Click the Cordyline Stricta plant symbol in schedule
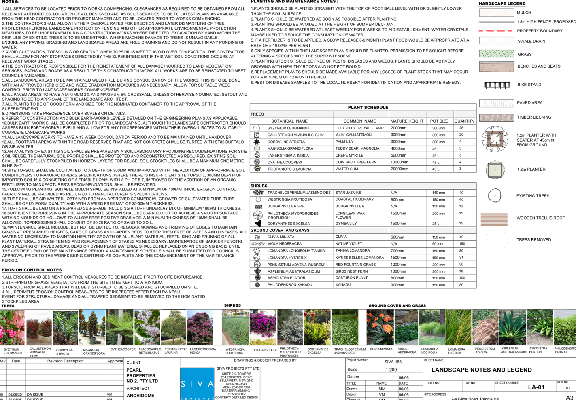 pyautogui.click(x=257, y=142)
